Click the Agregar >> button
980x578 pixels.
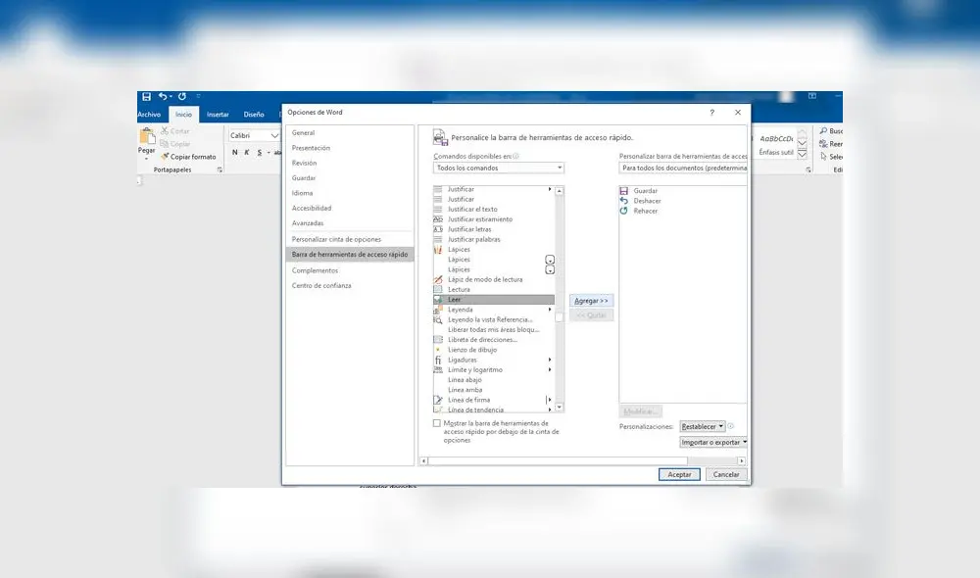click(591, 300)
